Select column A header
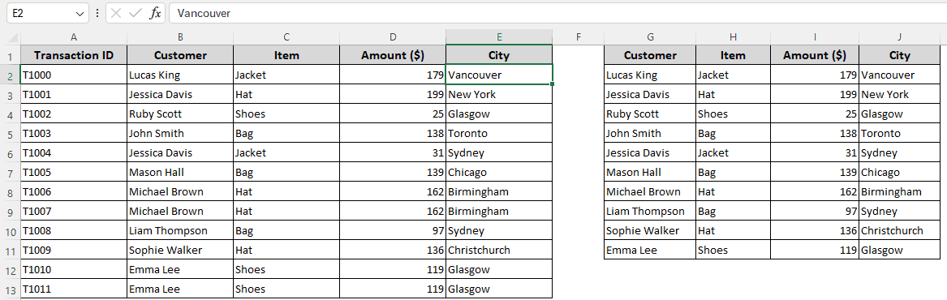The width and height of the screenshot is (947, 300). click(x=74, y=37)
